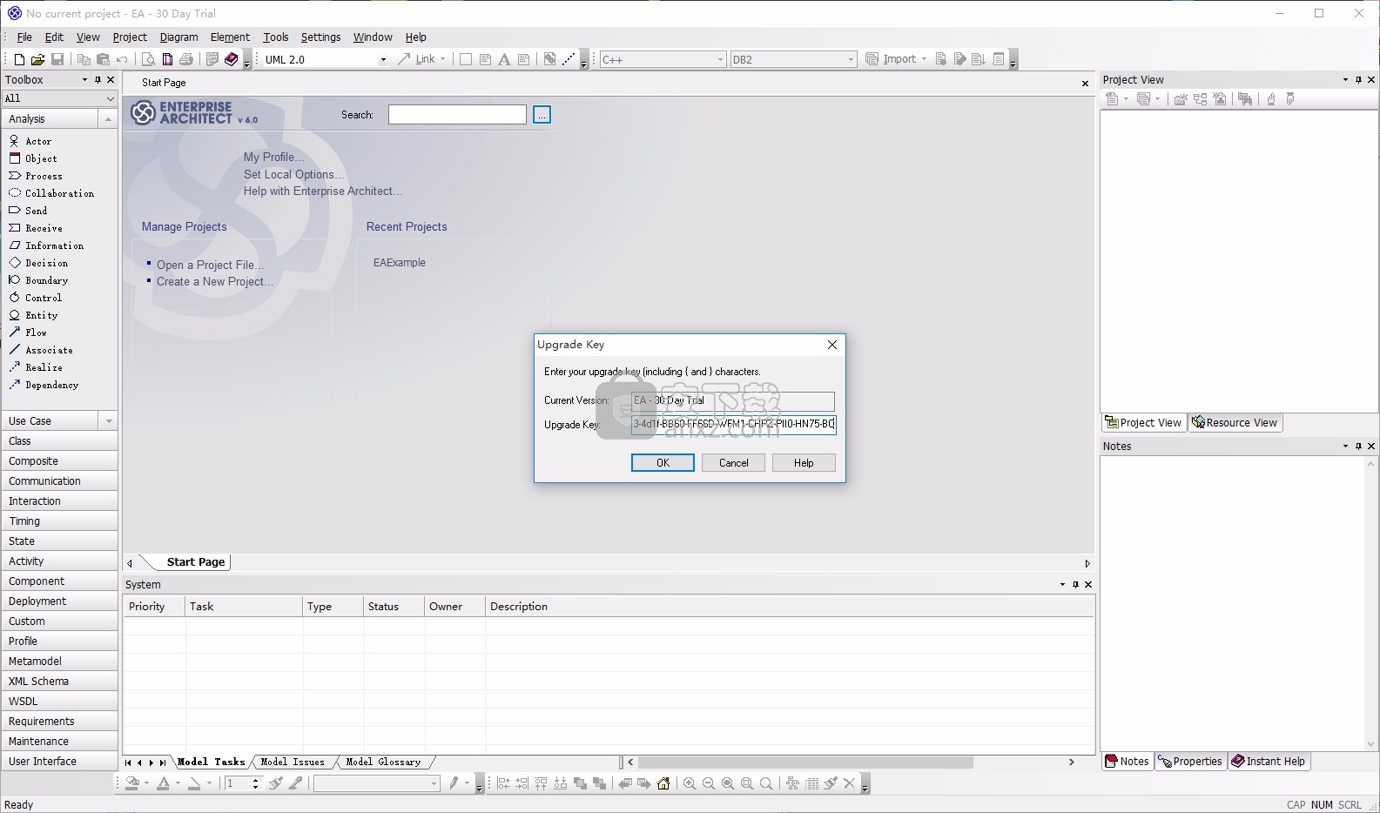Close the Upgrade Key dialog
The image size is (1380, 813).
[x=832, y=345]
